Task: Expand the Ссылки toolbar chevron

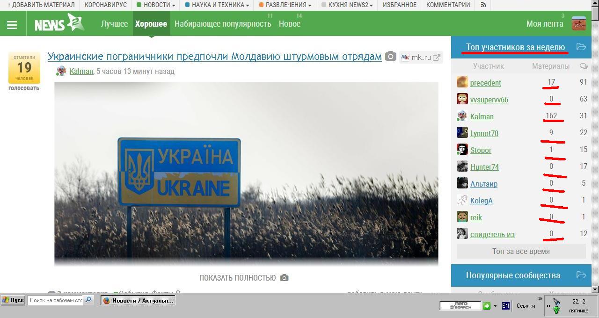Action: [541, 299]
